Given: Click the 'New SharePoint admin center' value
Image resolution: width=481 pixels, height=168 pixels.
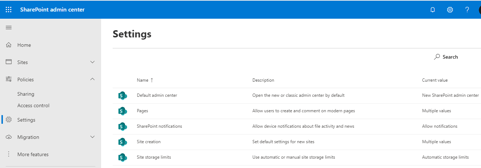Looking at the screenshot, I should point(450,95).
